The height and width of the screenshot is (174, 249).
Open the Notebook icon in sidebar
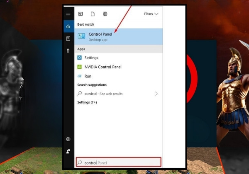point(68,39)
